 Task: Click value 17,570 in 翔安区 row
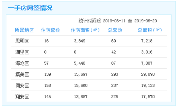(x=148, y=96)
